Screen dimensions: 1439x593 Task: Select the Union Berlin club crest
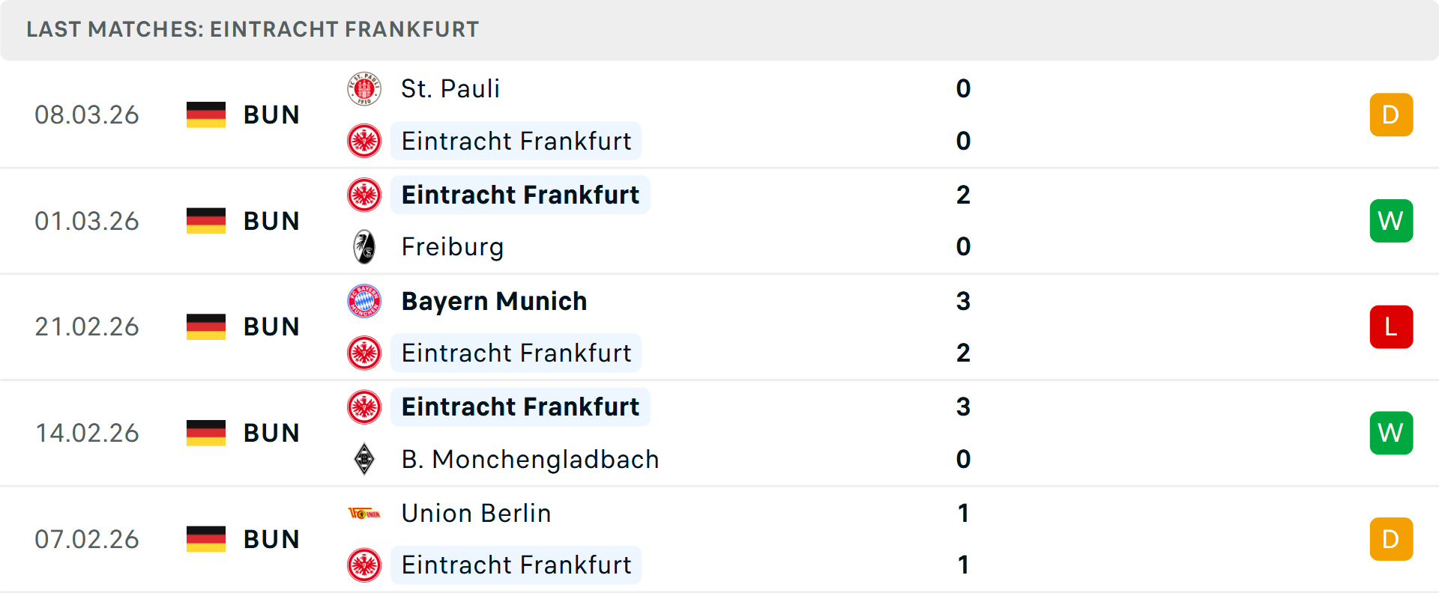364,514
